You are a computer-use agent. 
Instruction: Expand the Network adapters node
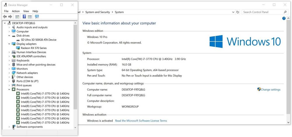9,73
